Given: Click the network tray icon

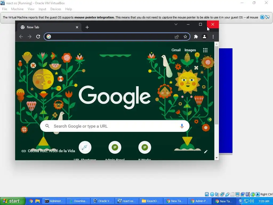Looking at the screenshot, I should 246,201.
